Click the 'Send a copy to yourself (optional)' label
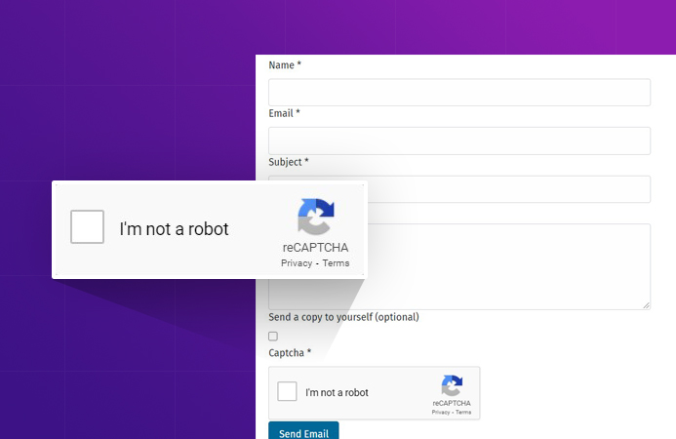The image size is (676, 439). pos(343,317)
